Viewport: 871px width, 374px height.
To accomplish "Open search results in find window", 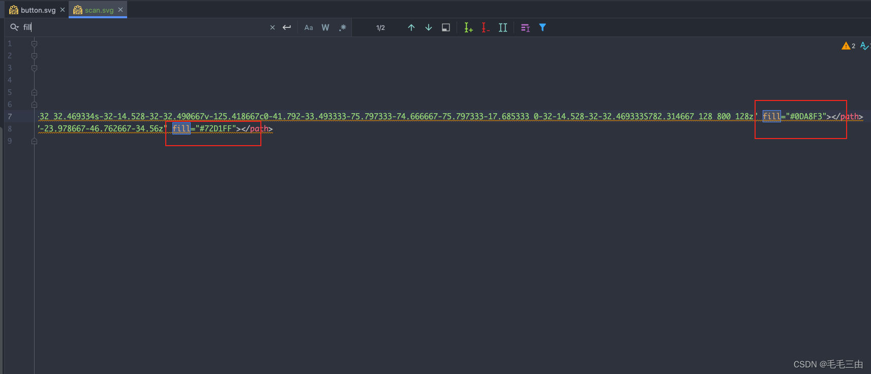I will 446,27.
